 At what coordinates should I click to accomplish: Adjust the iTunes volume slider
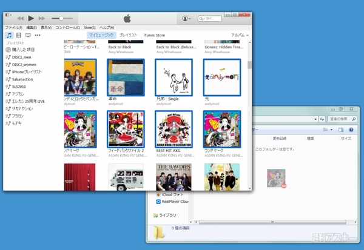[x=62, y=18]
